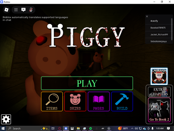Click the Roblox taskbar icon

point(66,129)
